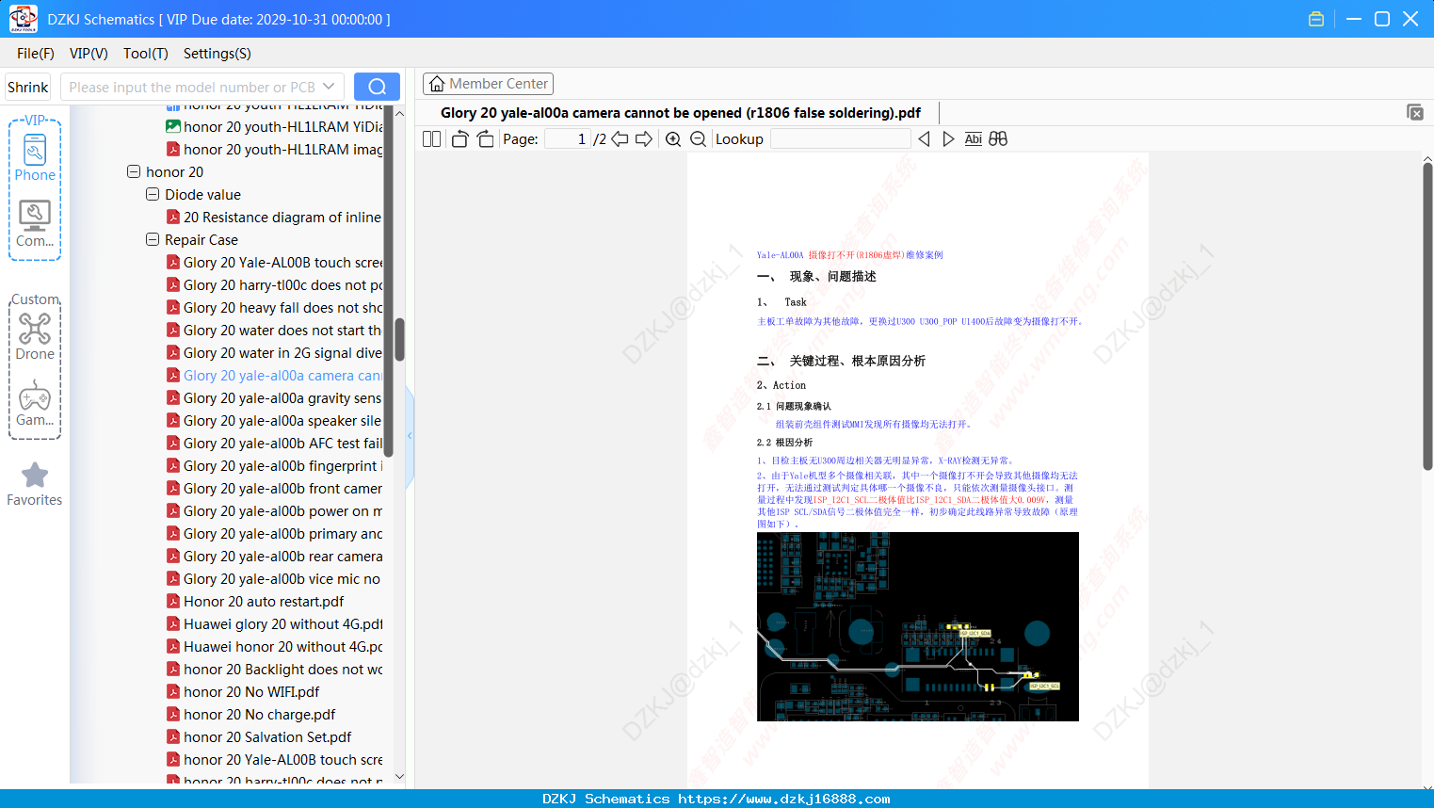Screen dimensions: 1434x808
Task: Click the PCB board image in the PDF
Action: (918, 626)
